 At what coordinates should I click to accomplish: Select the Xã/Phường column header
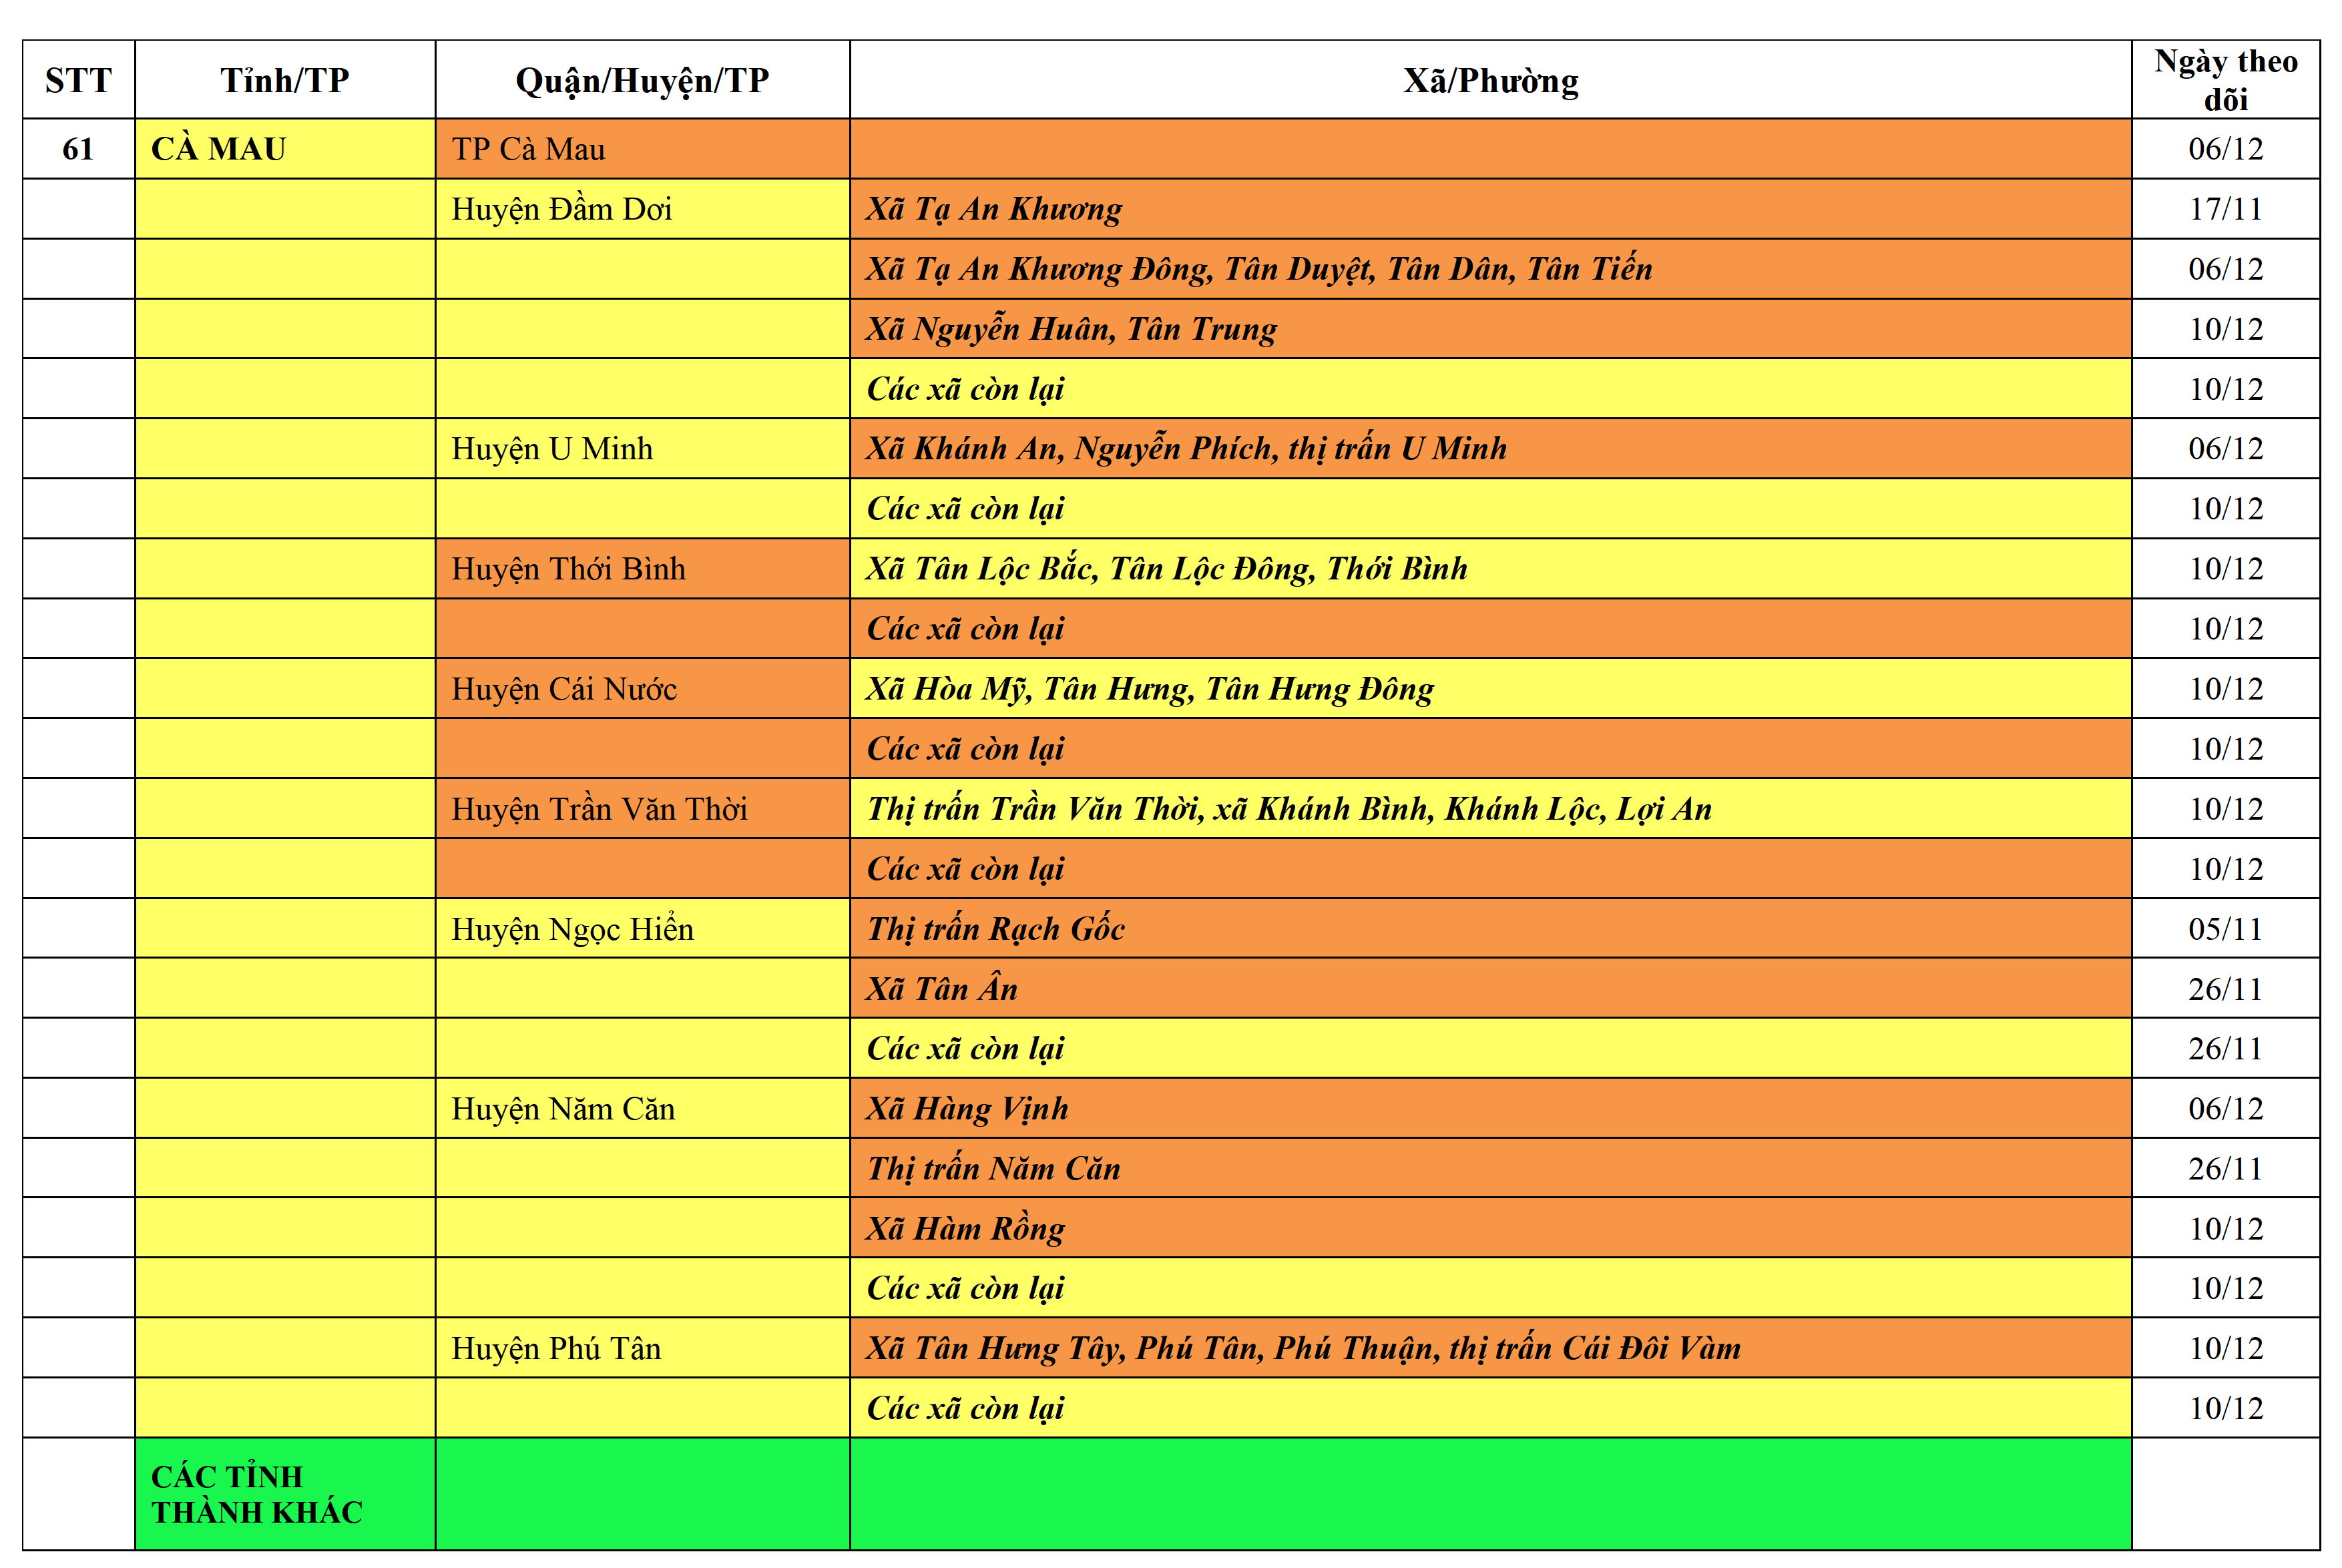click(x=1490, y=80)
